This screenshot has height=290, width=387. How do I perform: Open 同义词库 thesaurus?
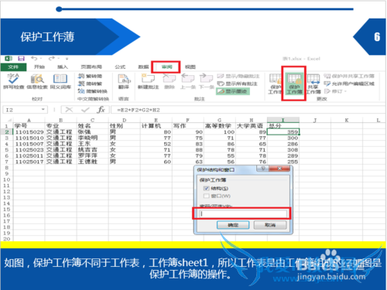coord(60,81)
